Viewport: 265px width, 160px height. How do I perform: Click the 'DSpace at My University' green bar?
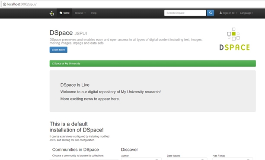click(x=153, y=63)
